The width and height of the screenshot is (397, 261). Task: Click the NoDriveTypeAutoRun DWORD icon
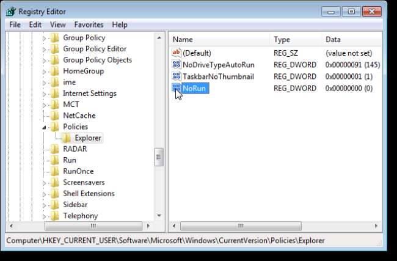[x=177, y=65]
